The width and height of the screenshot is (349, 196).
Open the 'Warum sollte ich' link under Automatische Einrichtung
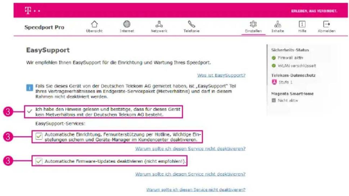pos(190,149)
